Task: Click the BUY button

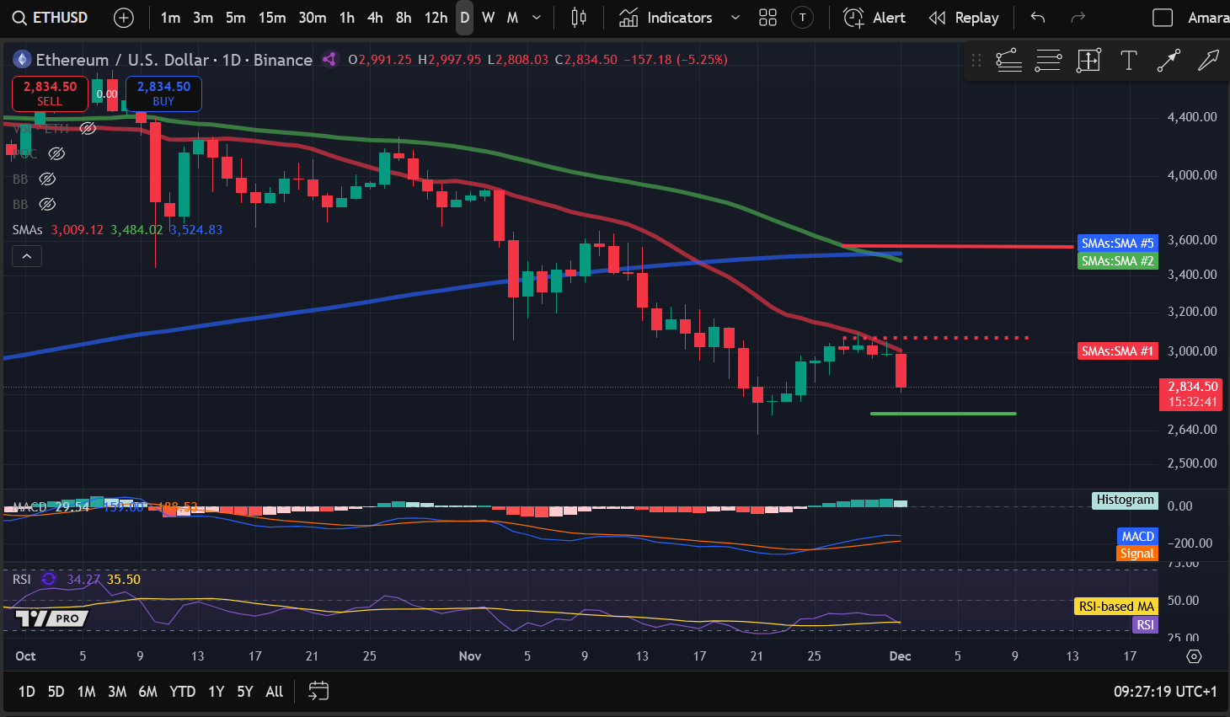Action: click(163, 94)
